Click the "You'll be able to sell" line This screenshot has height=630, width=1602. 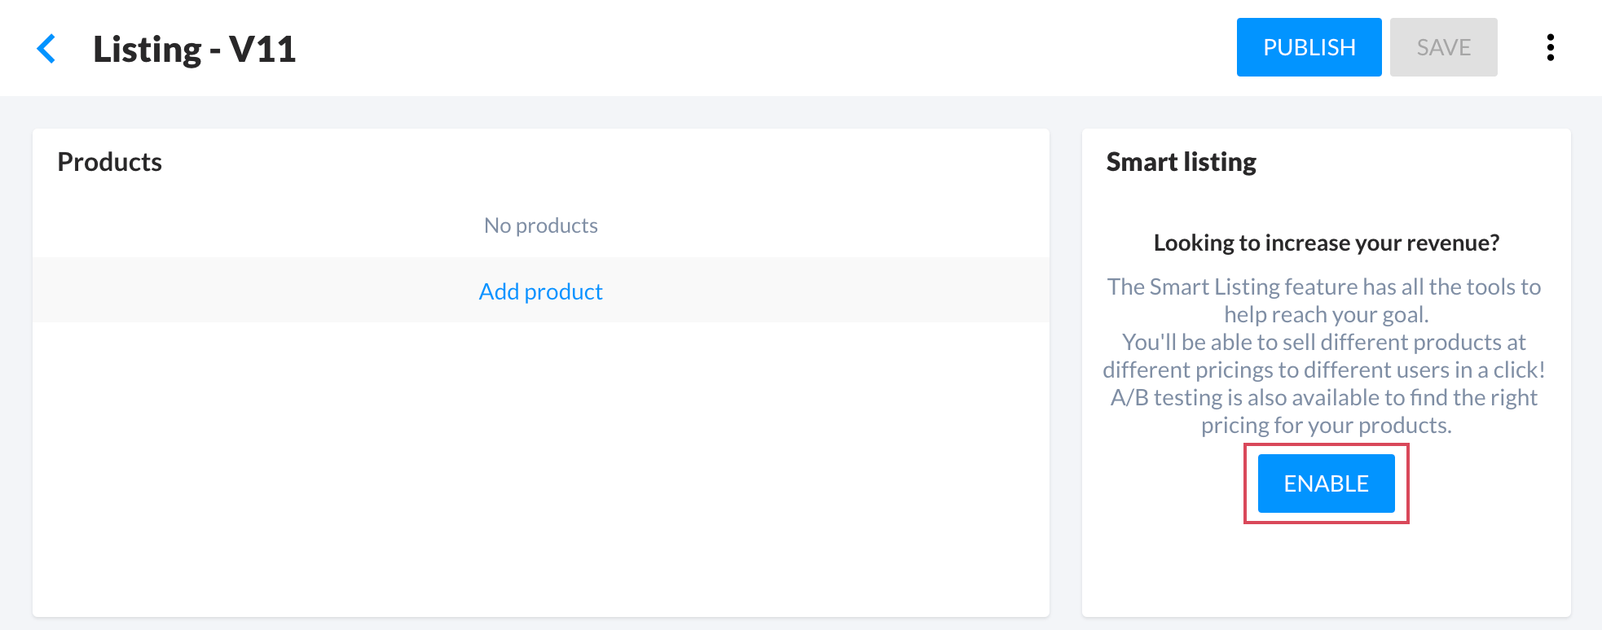coord(1323,342)
